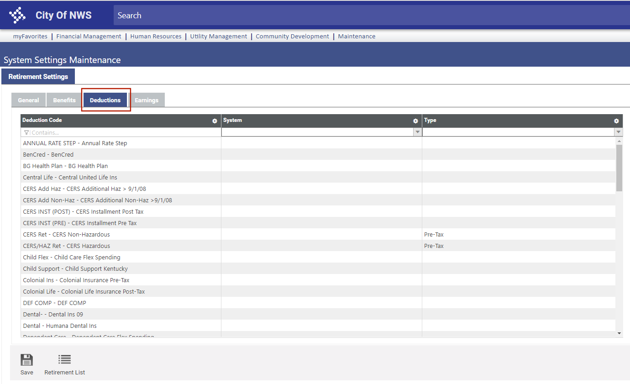The height and width of the screenshot is (384, 630).
Task: Switch to the Benefits tab
Action: [64, 100]
